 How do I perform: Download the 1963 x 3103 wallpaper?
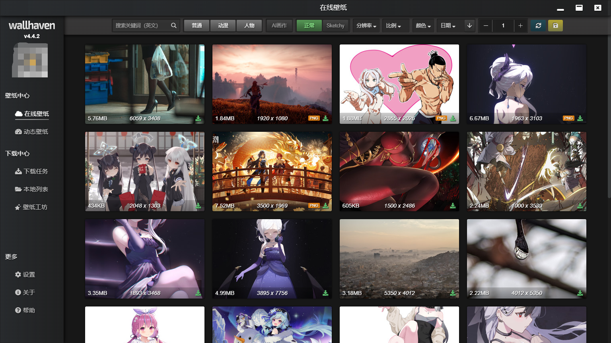click(x=580, y=118)
